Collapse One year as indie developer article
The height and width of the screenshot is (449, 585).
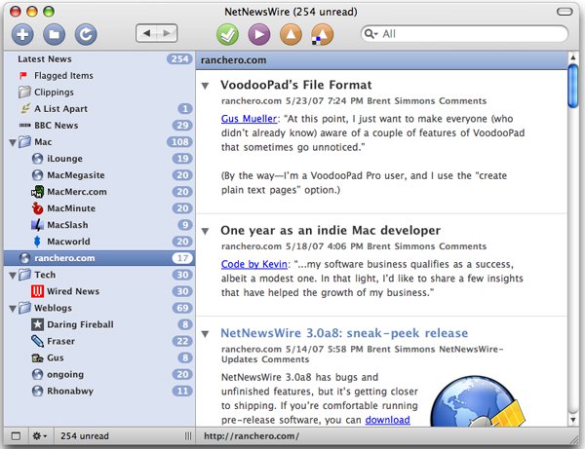click(205, 231)
